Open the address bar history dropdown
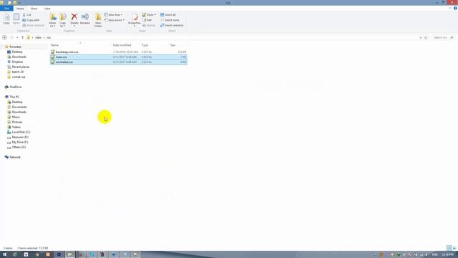The width and height of the screenshot is (458, 258). point(421,37)
